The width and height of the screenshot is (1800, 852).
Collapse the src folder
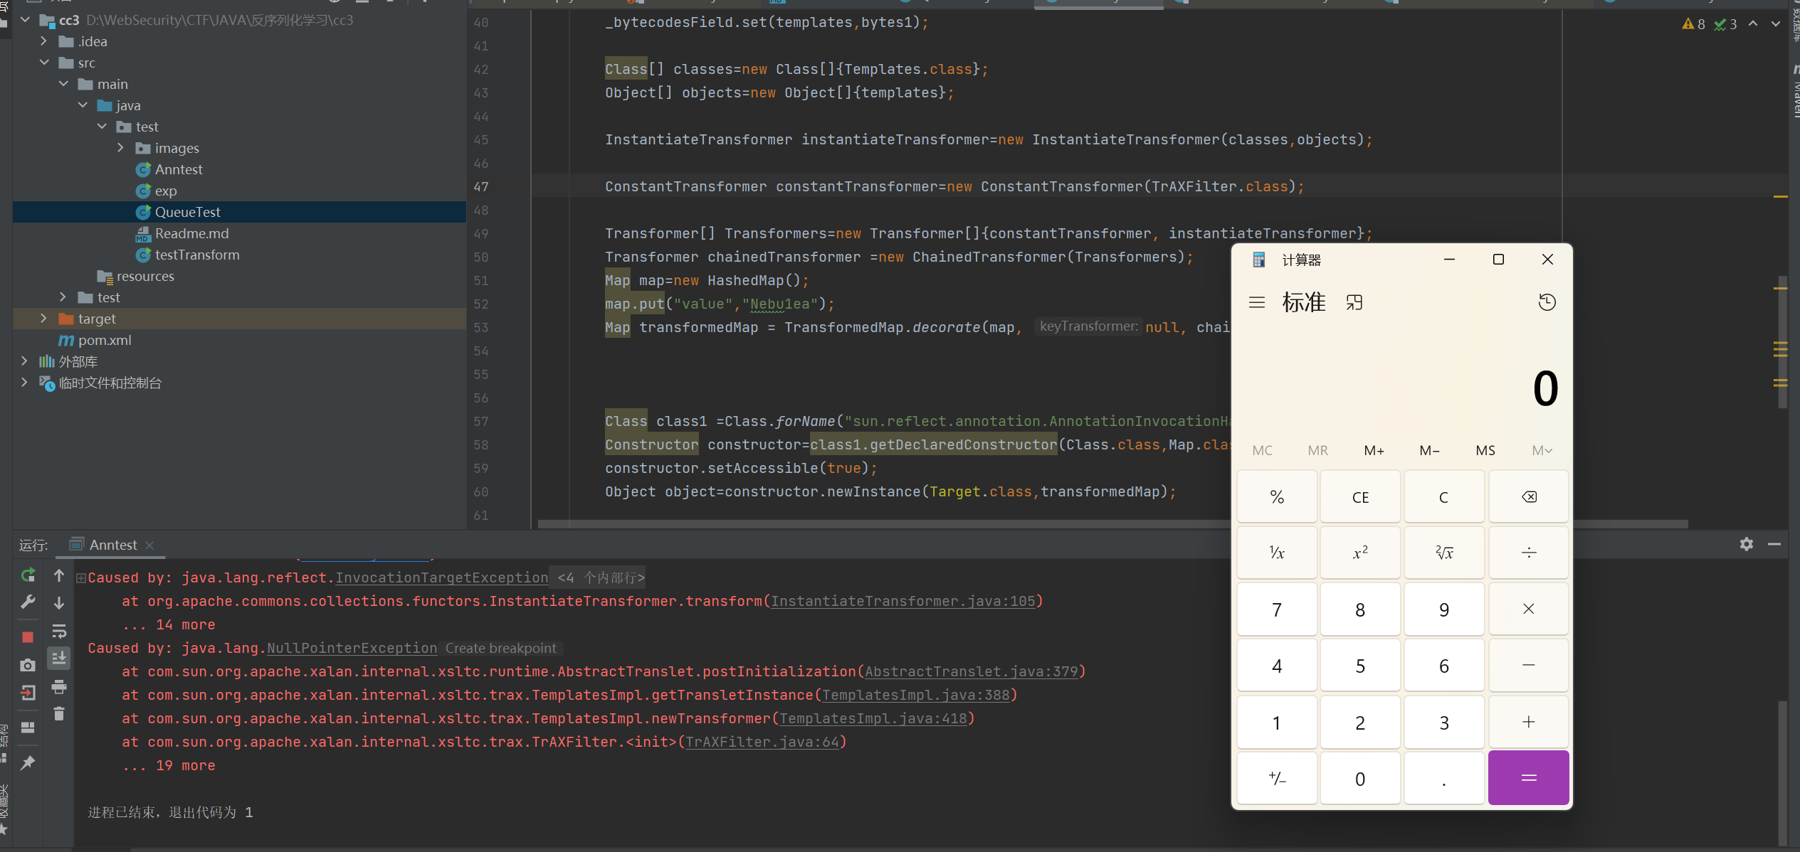click(x=44, y=63)
